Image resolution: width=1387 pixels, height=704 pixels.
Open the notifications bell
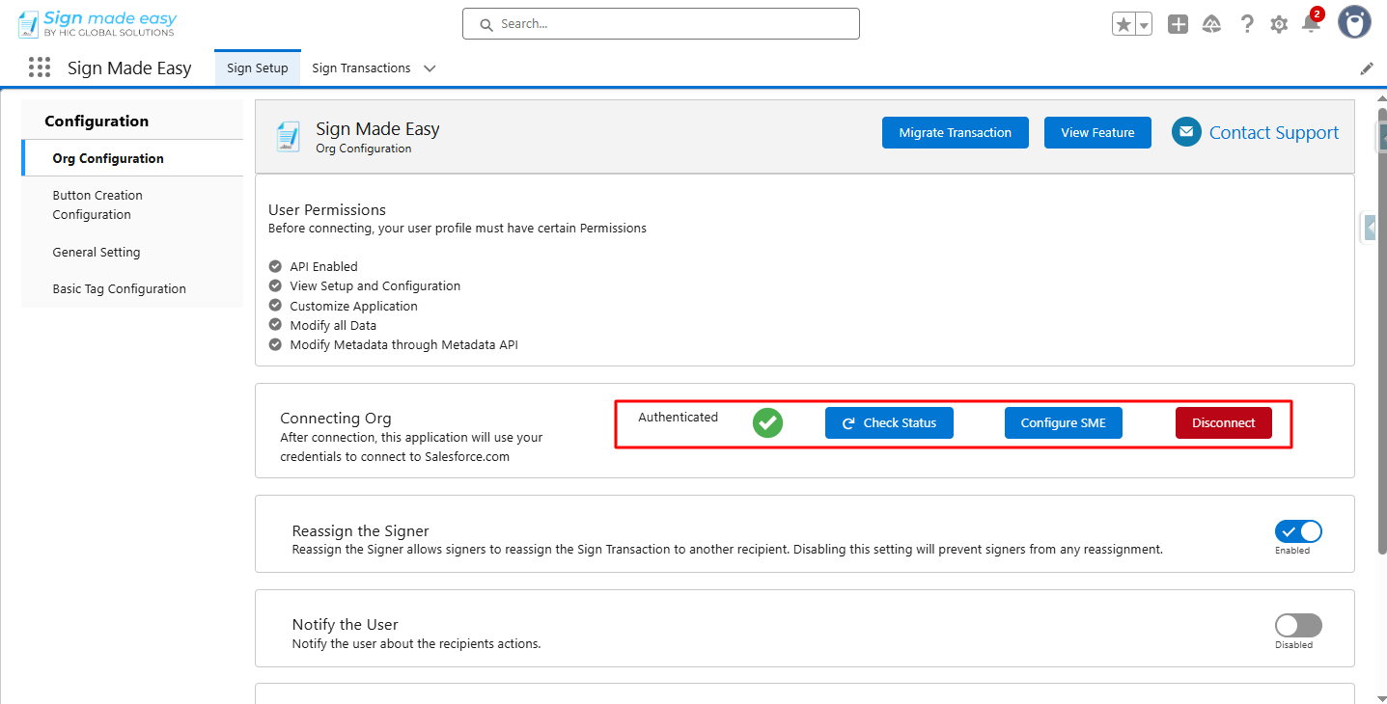point(1311,25)
